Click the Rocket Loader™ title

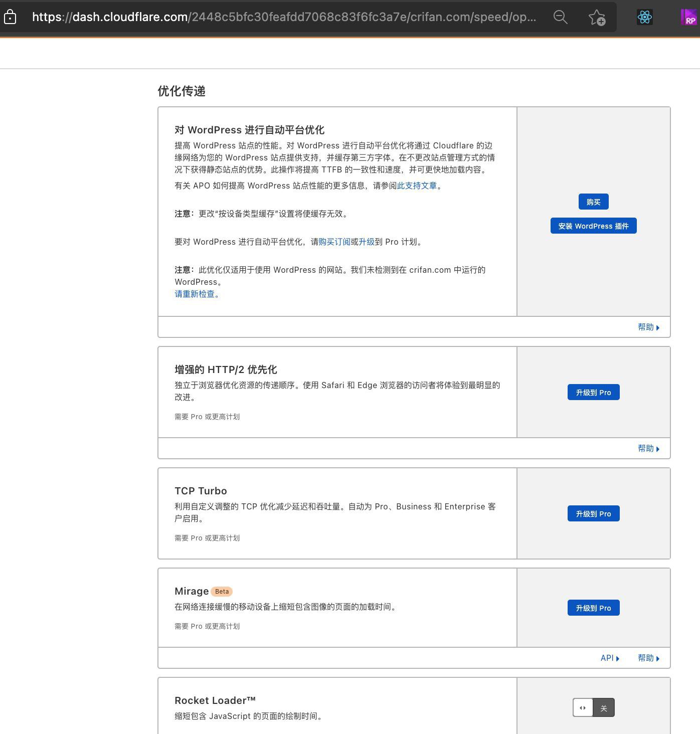(x=215, y=701)
